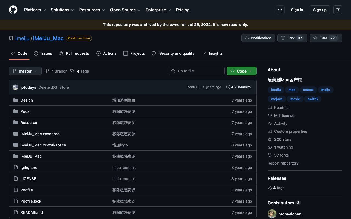Select the movie topic tag
This screenshot has width=351, height=219.
(x=295, y=99)
